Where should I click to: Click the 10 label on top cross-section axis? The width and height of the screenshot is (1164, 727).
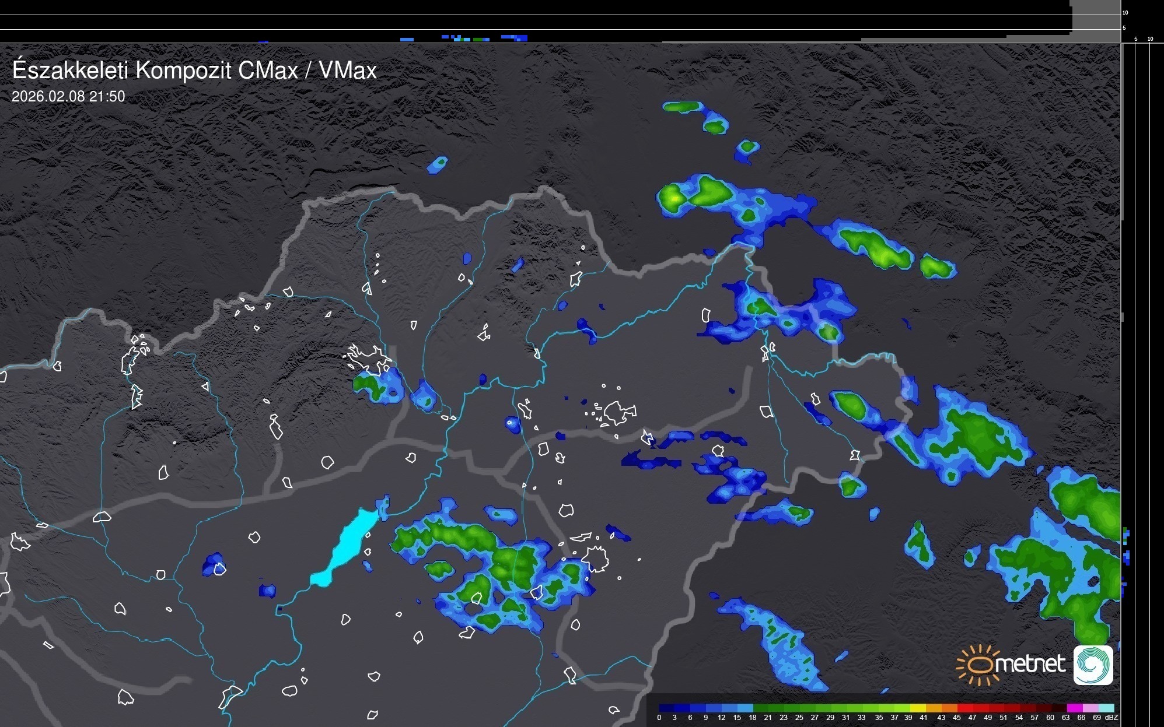tap(1125, 12)
